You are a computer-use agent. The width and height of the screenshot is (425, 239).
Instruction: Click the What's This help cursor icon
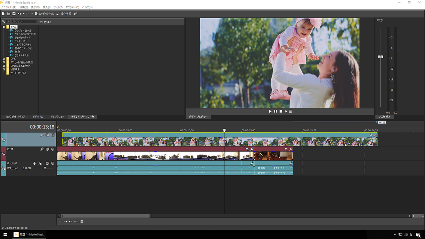click(76, 14)
